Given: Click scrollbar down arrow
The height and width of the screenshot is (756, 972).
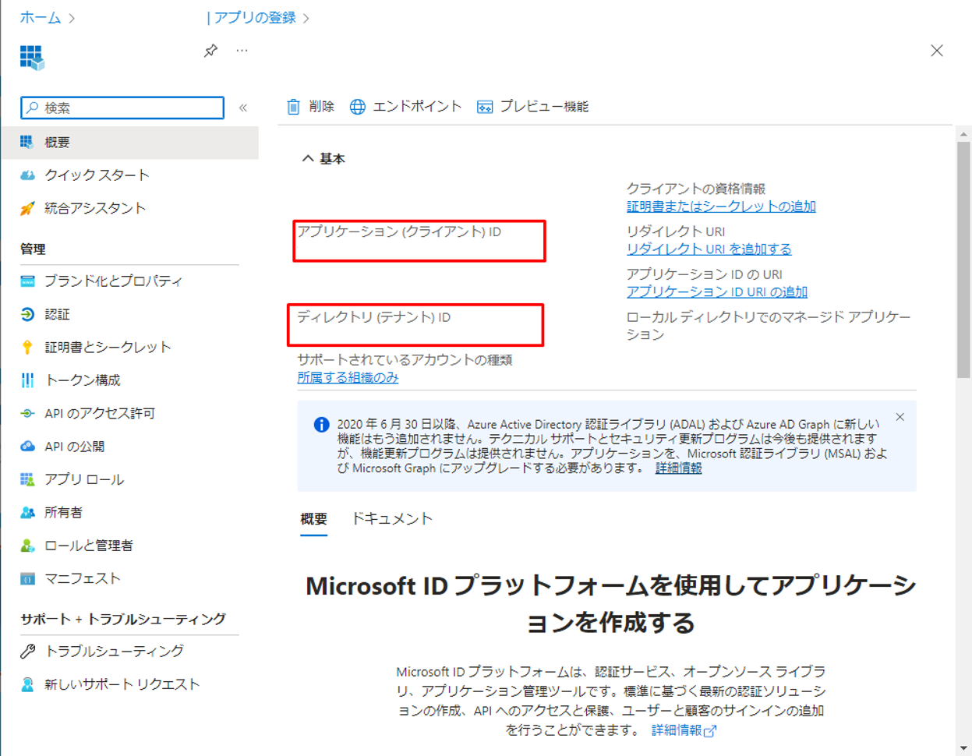Looking at the screenshot, I should [x=963, y=748].
